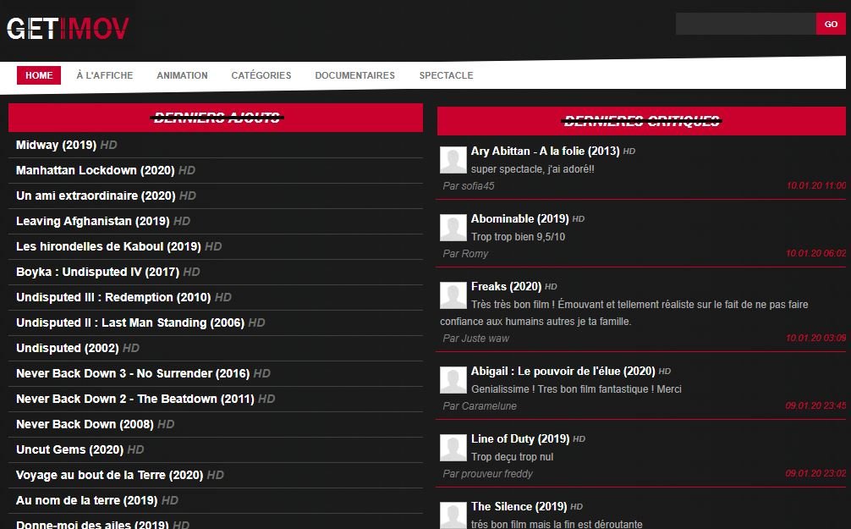Open Voyage au bout de la Terre (2020)

[110, 475]
